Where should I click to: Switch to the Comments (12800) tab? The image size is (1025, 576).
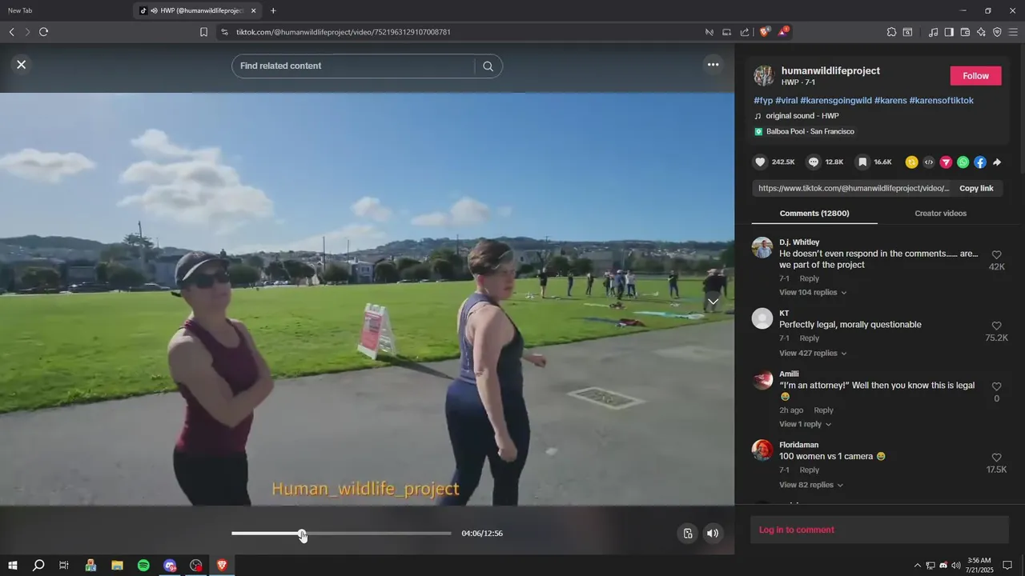pos(814,214)
